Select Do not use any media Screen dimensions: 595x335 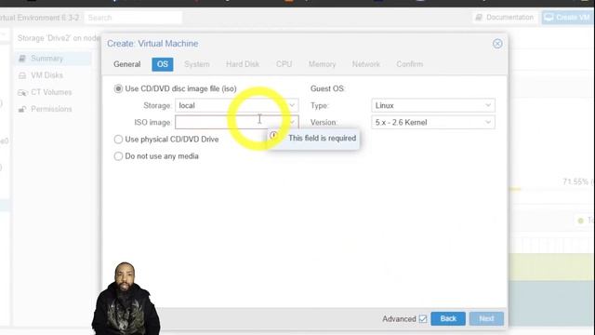118,156
